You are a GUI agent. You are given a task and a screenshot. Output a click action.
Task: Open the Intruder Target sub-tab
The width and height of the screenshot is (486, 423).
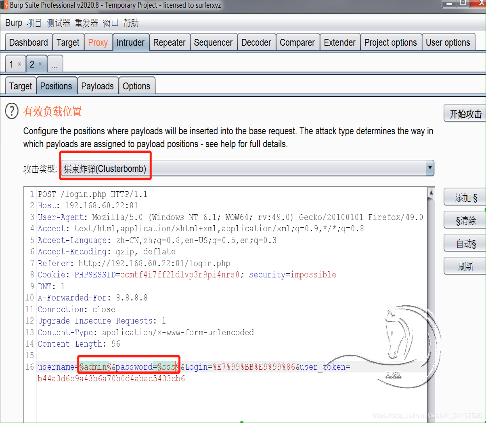click(21, 86)
